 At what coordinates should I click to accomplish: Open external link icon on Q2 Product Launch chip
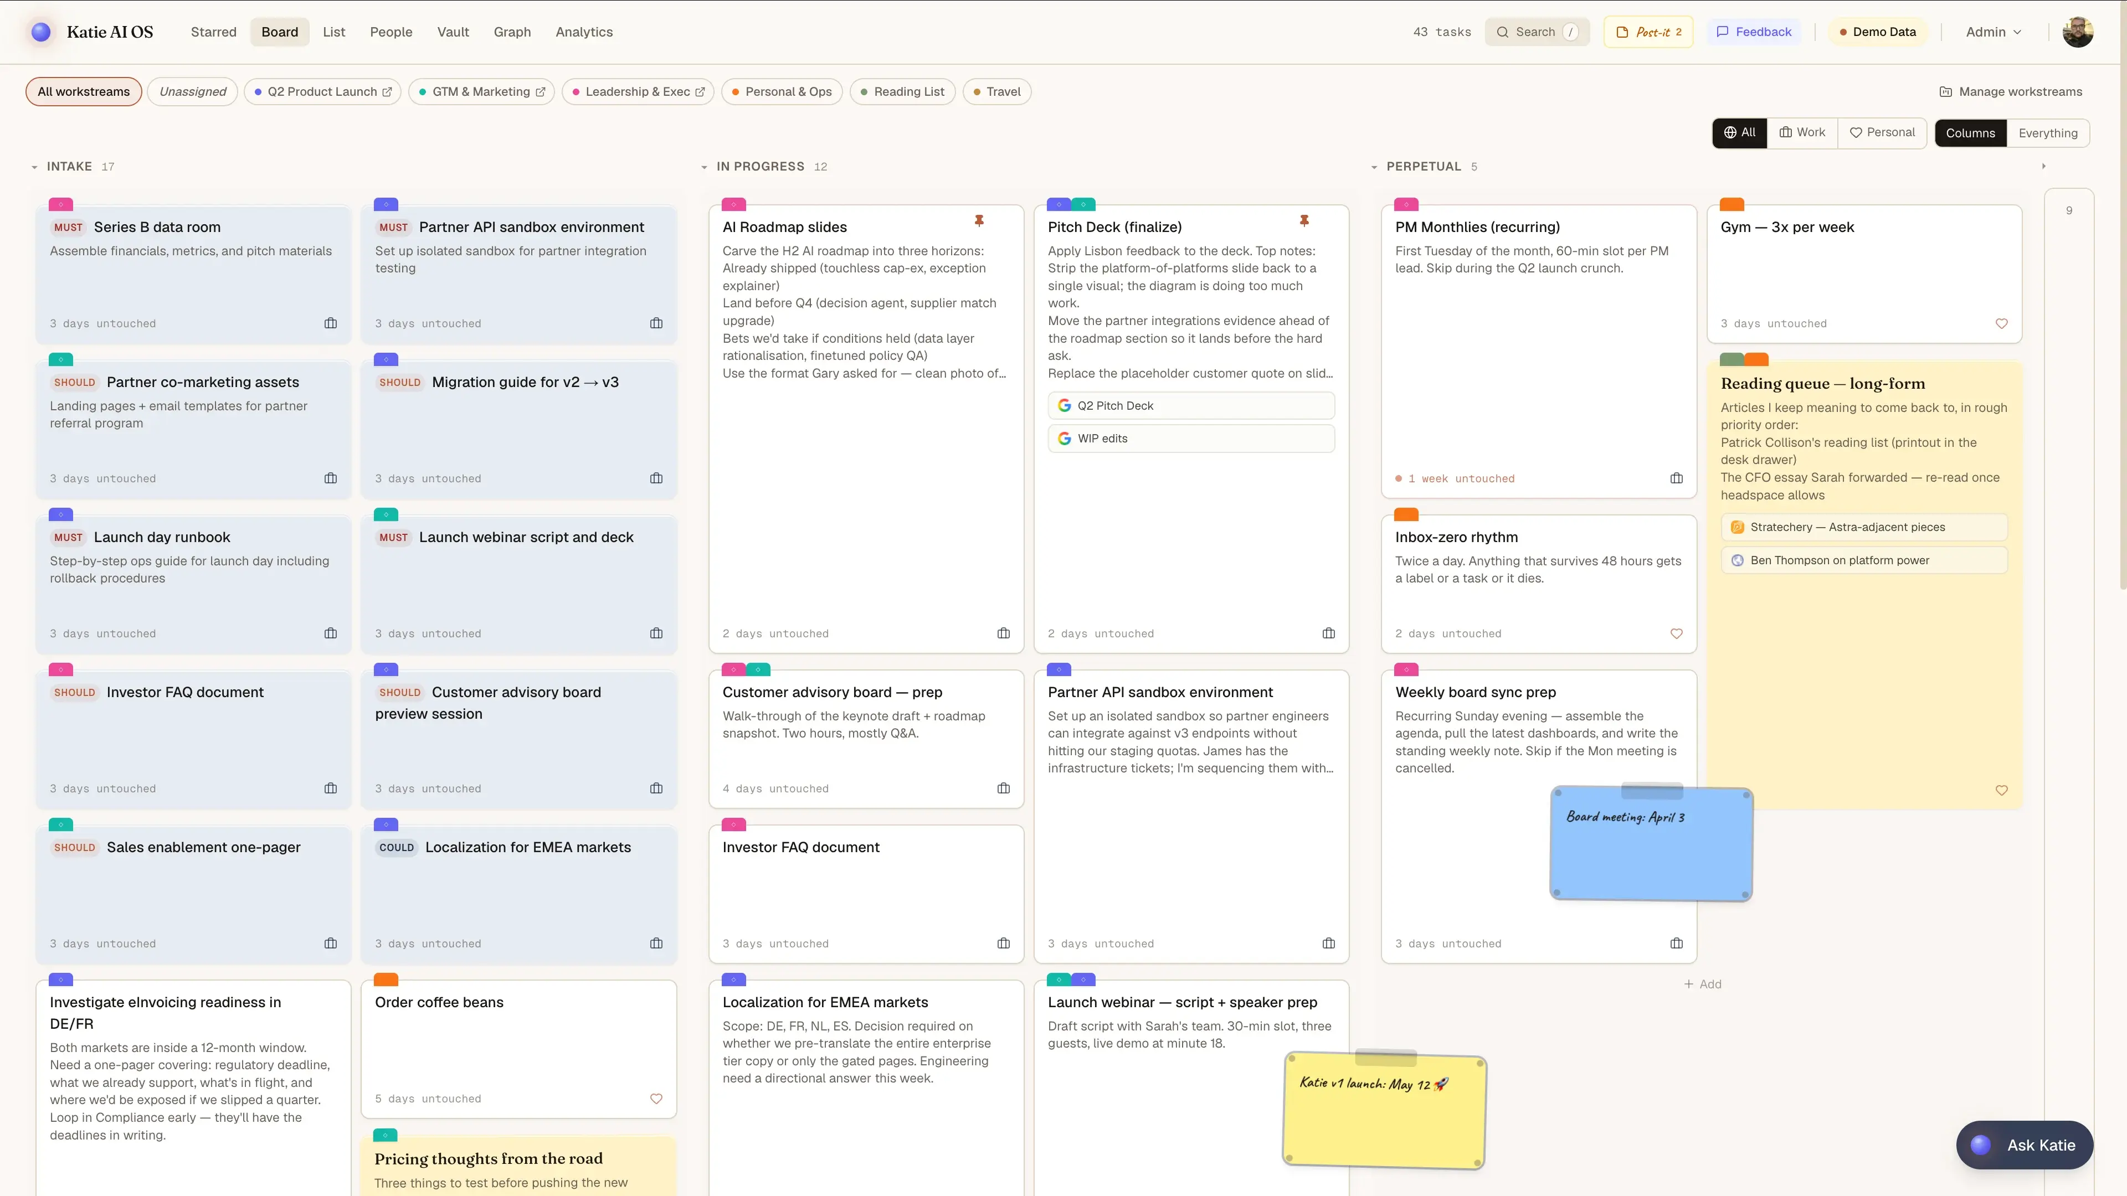click(387, 91)
